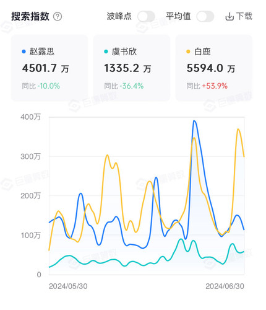Viewport: 266px width, 310px height.
Task: Click the teal legend dot beside 虞书欣
Action: pos(106,51)
